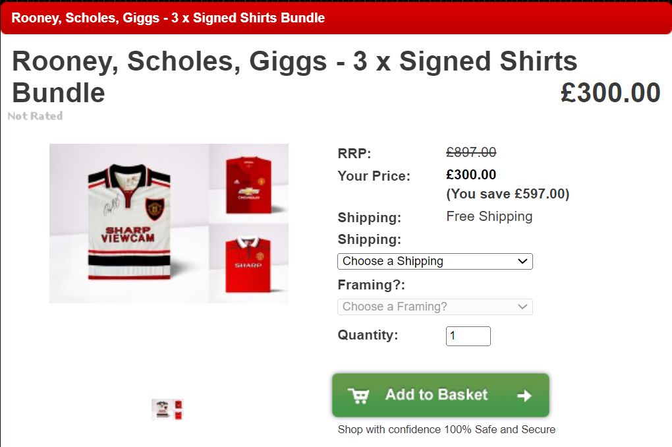
Task: Click the struck-through £897.00 RRP price
Action: click(x=471, y=152)
